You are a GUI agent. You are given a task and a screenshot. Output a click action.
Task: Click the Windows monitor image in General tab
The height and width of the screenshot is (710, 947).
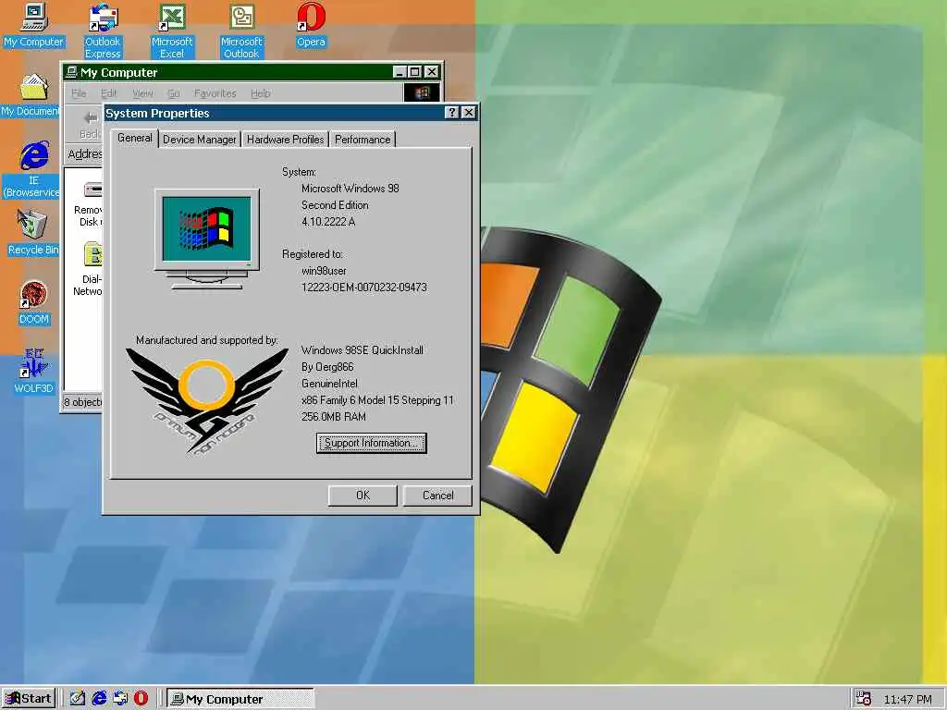(x=207, y=239)
